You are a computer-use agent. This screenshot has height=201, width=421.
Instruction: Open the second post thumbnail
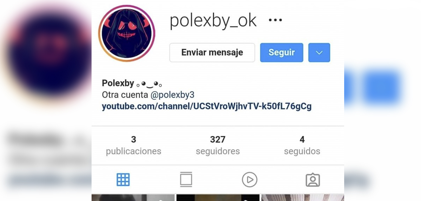tap(218, 198)
